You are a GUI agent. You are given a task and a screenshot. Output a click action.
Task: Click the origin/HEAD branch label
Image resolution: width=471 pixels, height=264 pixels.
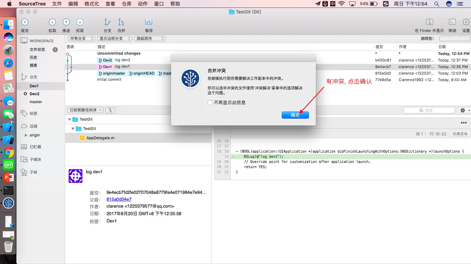pyautogui.click(x=141, y=73)
